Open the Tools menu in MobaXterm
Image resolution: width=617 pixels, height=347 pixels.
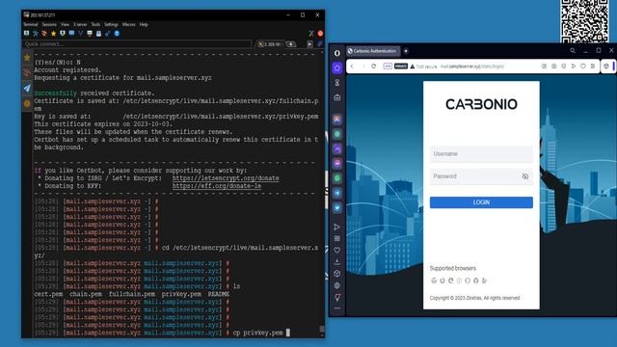tap(95, 24)
